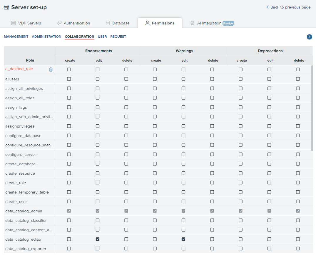Screen dimensions: 316x256
Task: Go to the USER sub-tab
Action: pos(102,37)
